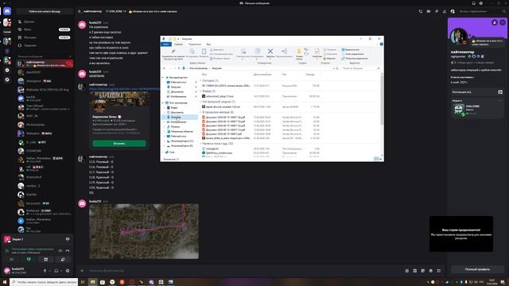The image size is (509, 286).
Task: Create new DM plus icon
Action: pos(70,56)
